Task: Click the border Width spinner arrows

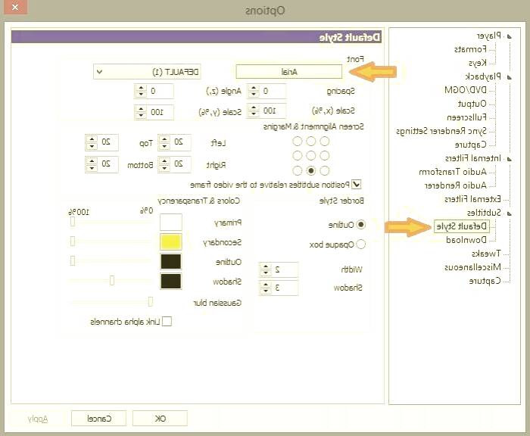Action: click(x=265, y=269)
